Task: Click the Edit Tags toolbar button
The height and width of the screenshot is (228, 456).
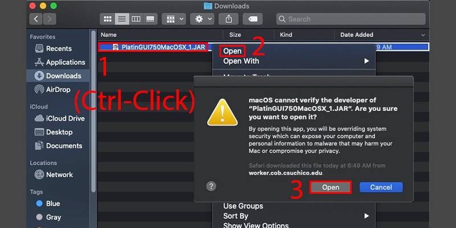Action: pyautogui.click(x=253, y=19)
